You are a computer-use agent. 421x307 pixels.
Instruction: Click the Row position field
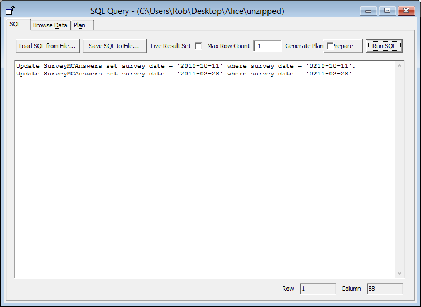[x=317, y=289]
